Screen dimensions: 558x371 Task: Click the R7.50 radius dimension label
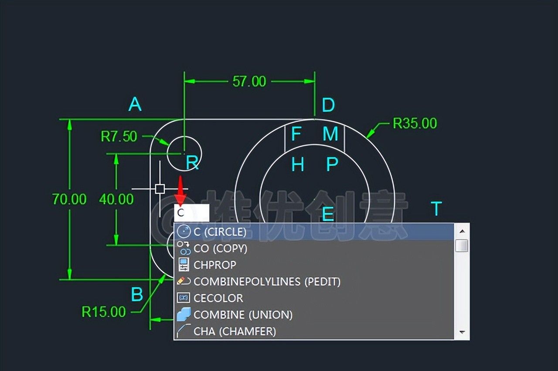pyautogui.click(x=119, y=137)
